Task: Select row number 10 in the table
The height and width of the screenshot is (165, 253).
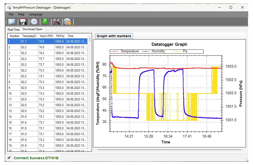Action: (48, 93)
